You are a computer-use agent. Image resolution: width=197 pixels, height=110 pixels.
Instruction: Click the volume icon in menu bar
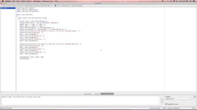(x=177, y=1)
